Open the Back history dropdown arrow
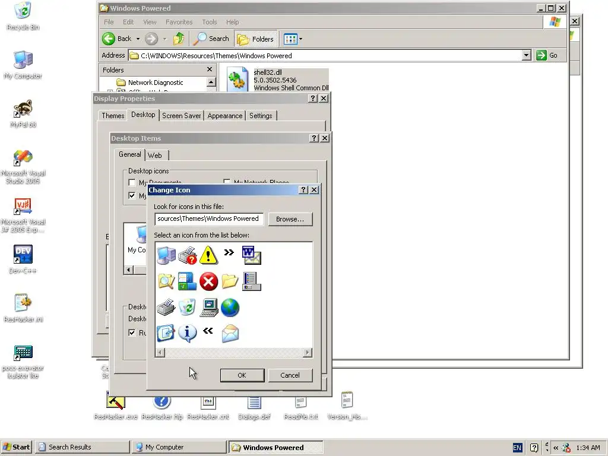 coord(138,39)
